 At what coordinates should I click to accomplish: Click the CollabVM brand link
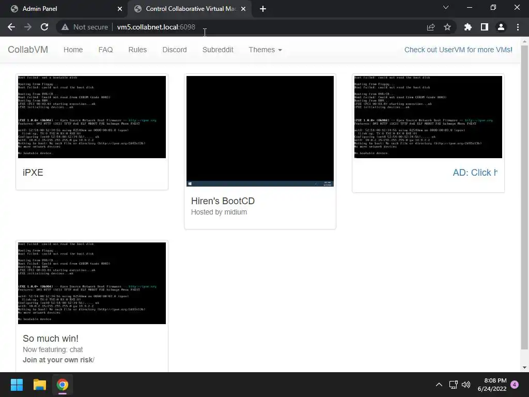(28, 50)
